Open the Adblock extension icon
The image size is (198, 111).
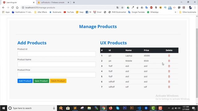click(x=151, y=7)
